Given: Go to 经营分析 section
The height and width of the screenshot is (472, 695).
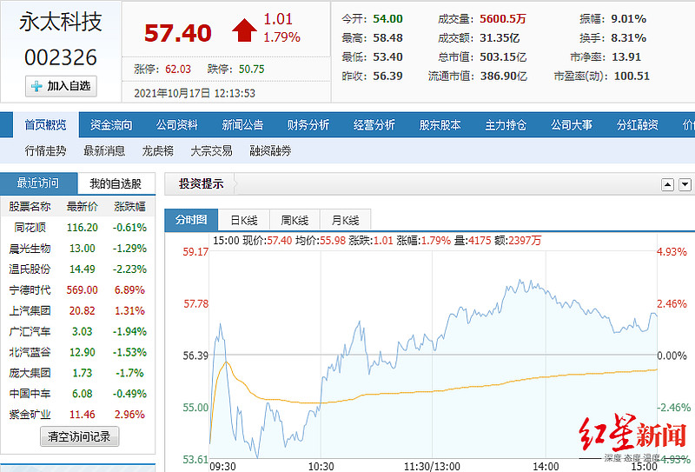Looking at the screenshot, I should click(x=374, y=125).
